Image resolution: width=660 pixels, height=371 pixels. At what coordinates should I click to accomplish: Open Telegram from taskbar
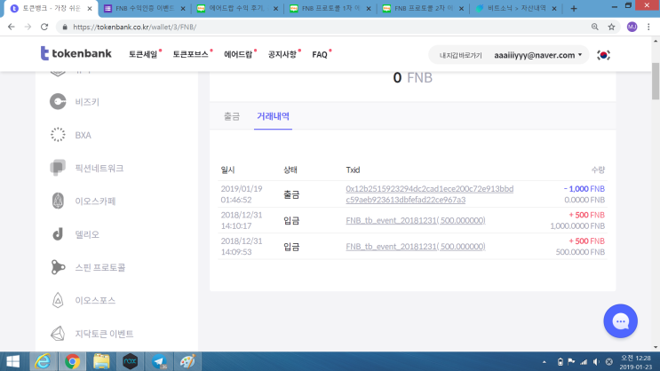(x=159, y=361)
